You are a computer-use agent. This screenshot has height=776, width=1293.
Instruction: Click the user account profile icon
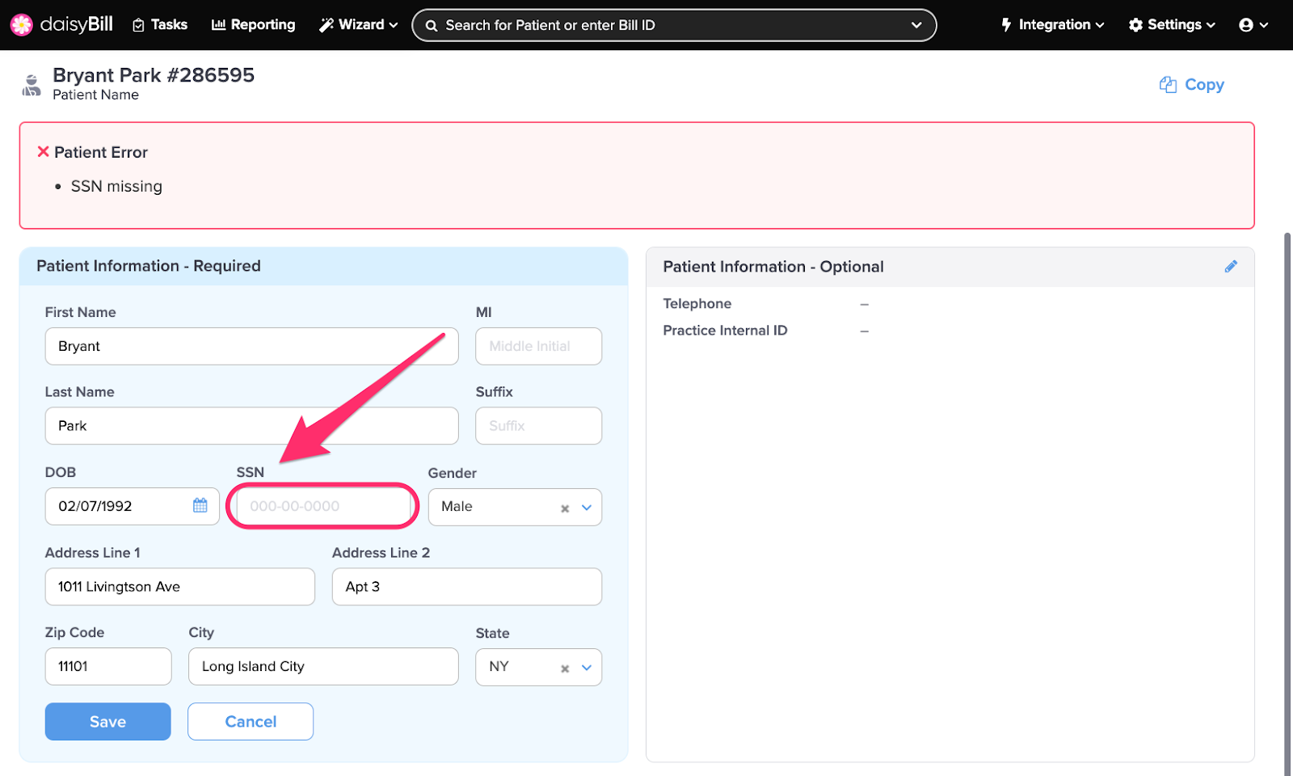[x=1246, y=24]
